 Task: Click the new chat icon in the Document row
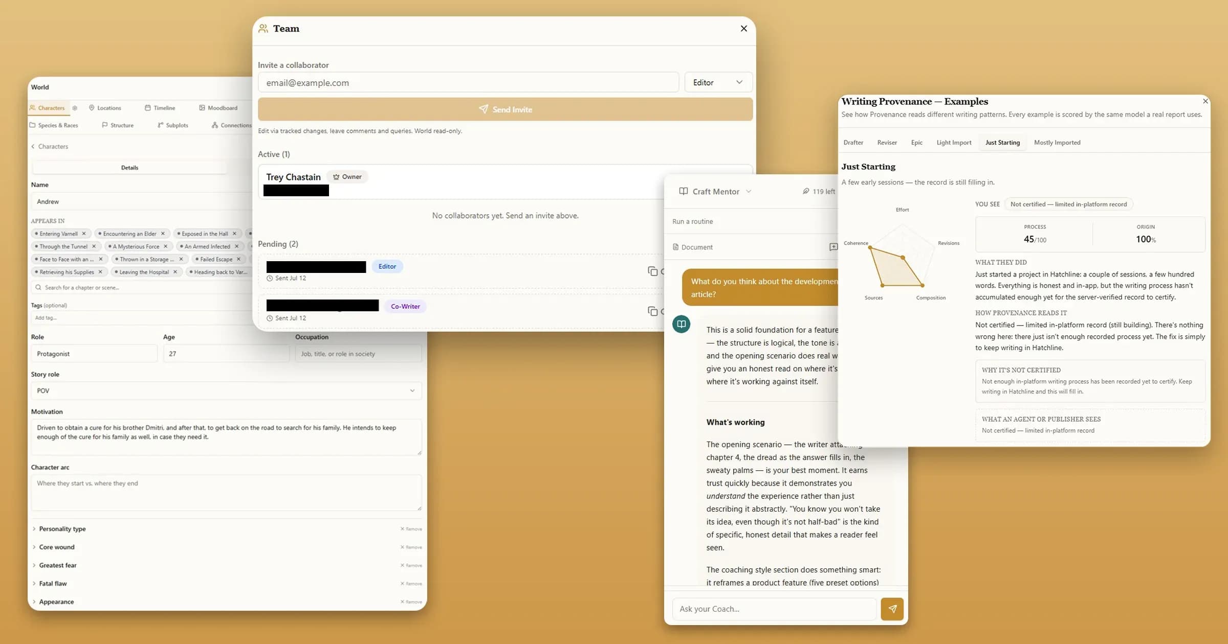click(x=833, y=247)
